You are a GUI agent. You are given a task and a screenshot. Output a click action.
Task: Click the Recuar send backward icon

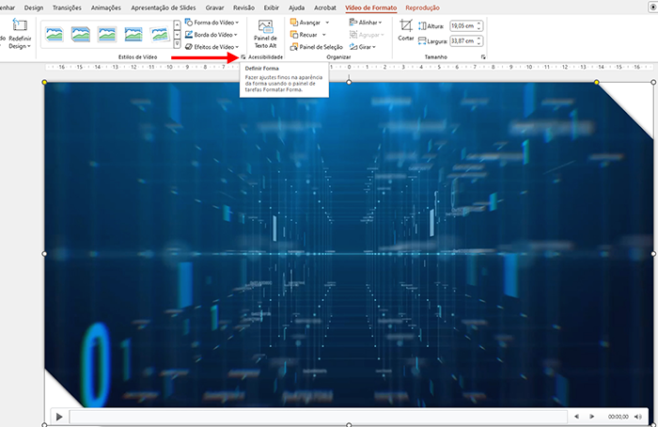pyautogui.click(x=294, y=34)
